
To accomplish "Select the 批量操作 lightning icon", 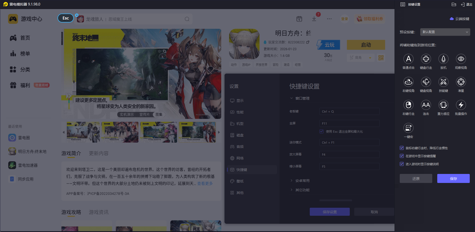I will [x=461, y=105].
